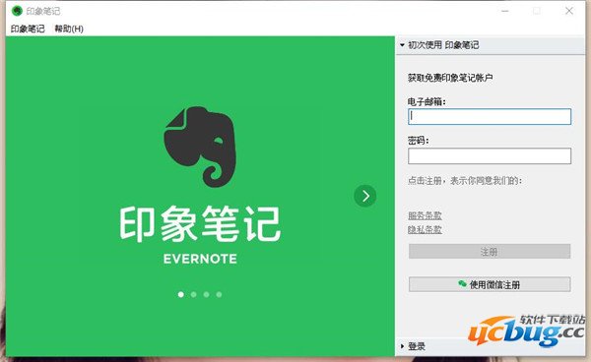Collapse the 初次使用 印象笔记 section

[491, 45]
